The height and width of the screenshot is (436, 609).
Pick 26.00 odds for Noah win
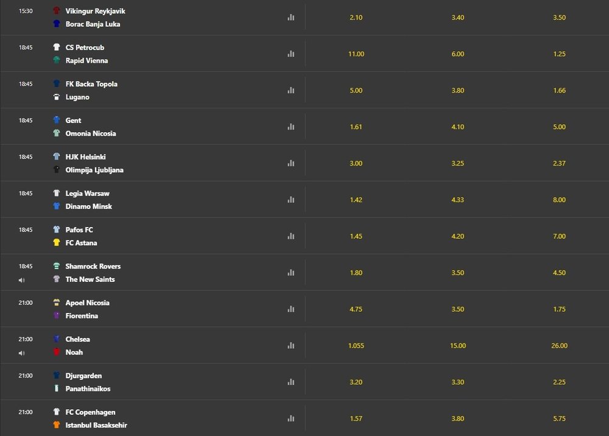coord(559,346)
